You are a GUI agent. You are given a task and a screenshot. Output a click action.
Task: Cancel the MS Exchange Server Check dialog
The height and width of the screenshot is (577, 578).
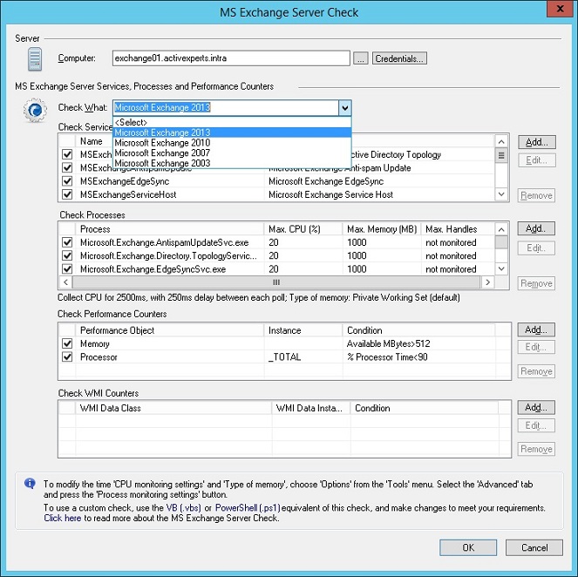[x=534, y=547]
